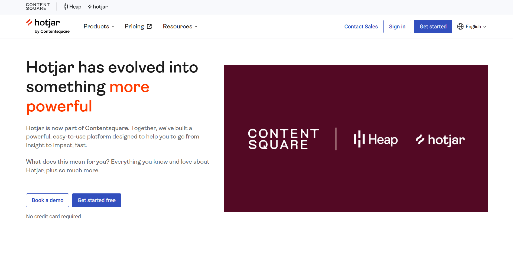This screenshot has height=254, width=513.
Task: Click the heading 'Hotjar has evolved into something more powerful'
Action: coord(112,87)
